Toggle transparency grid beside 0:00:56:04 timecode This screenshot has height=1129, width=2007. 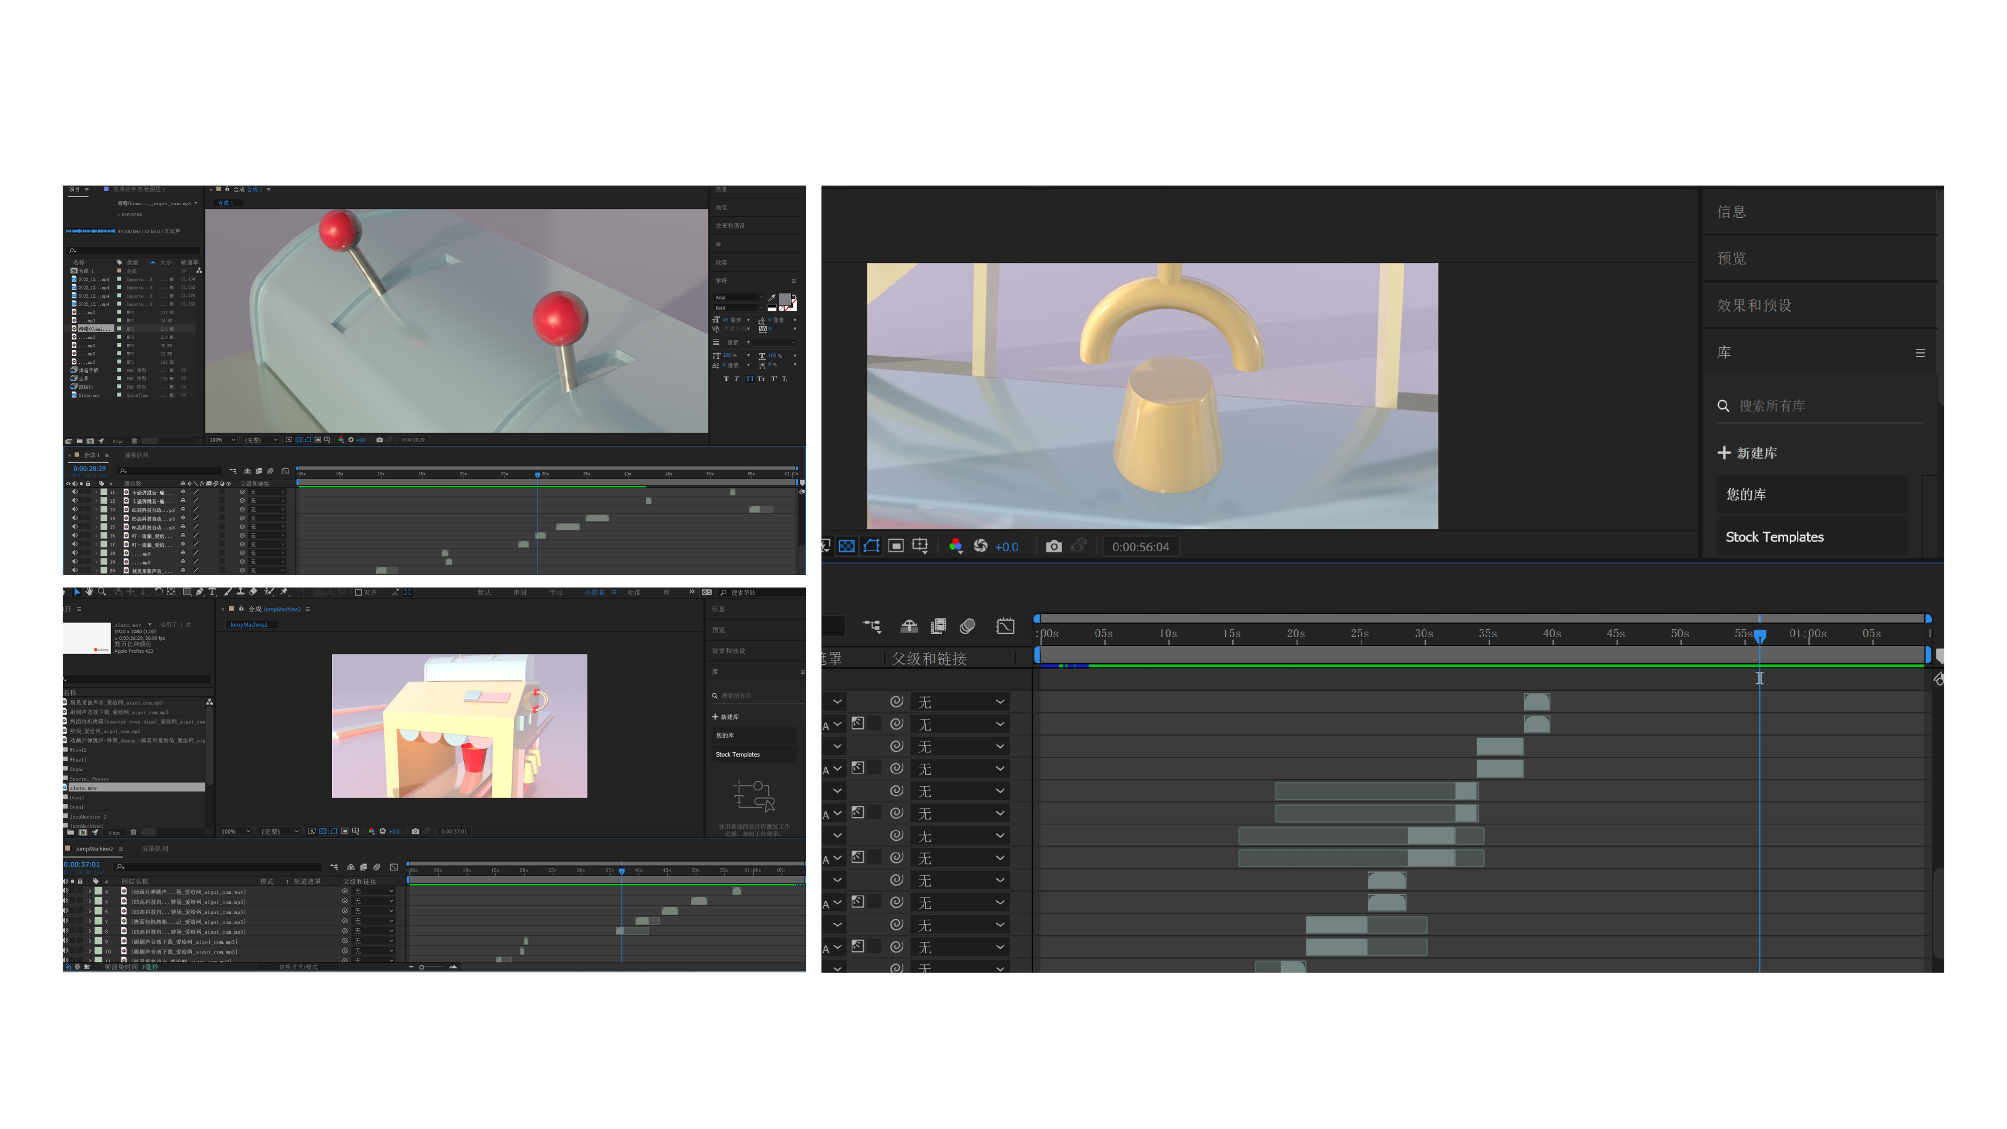(x=847, y=546)
